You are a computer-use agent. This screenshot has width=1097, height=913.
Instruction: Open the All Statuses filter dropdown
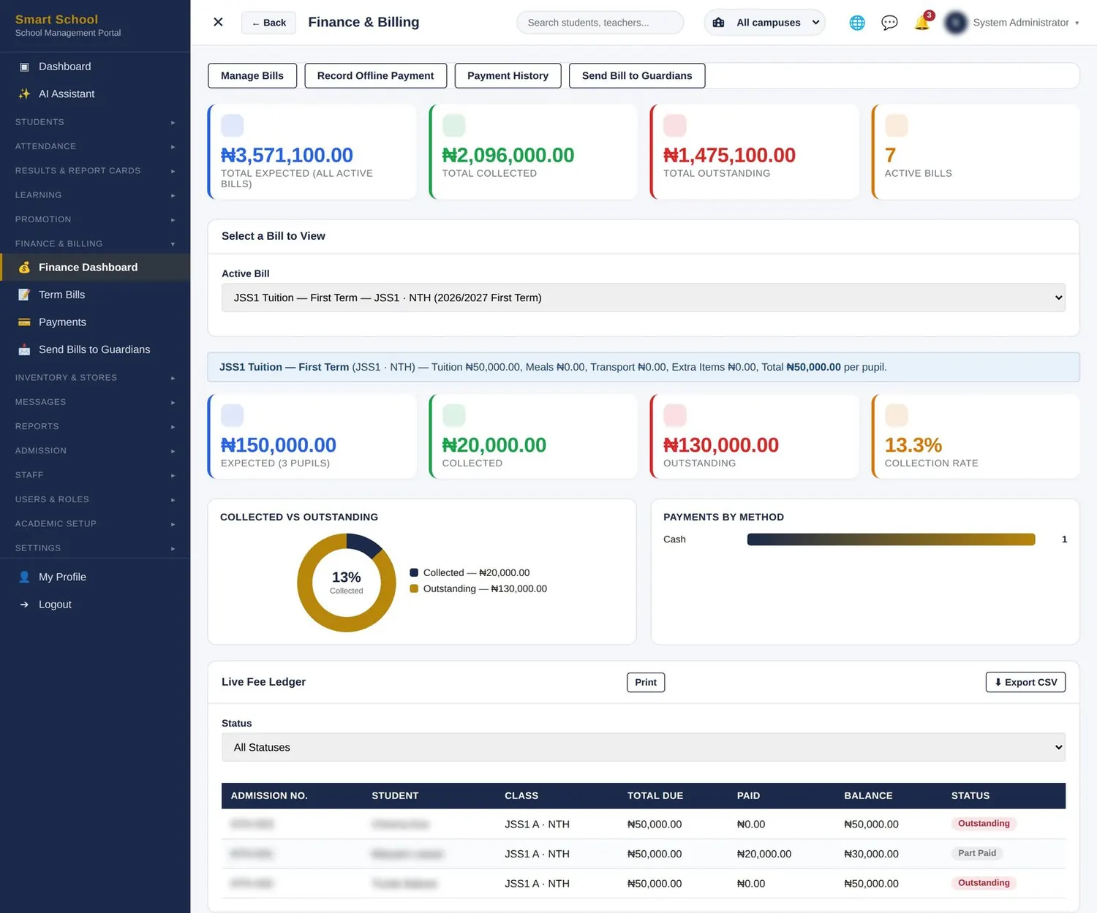pos(644,747)
